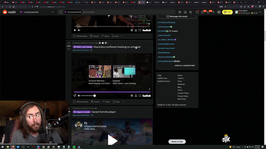
Task: Mute the top video clip volume
Action: tap(79, 30)
